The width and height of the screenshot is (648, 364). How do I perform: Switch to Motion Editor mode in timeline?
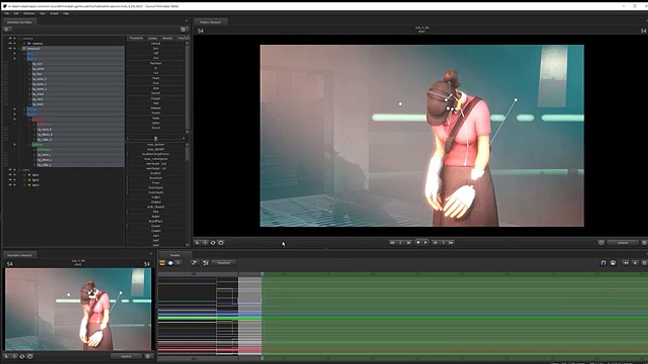[x=171, y=263]
